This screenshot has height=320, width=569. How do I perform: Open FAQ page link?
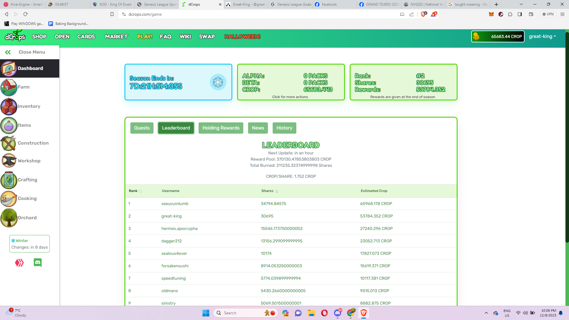[x=166, y=37]
